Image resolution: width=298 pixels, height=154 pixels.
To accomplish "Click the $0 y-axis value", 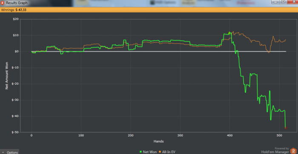I will point(17,51).
